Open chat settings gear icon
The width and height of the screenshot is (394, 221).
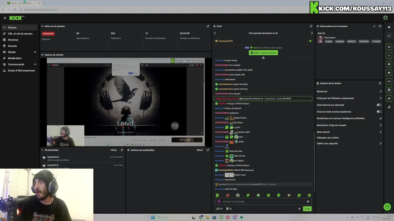(x=299, y=209)
